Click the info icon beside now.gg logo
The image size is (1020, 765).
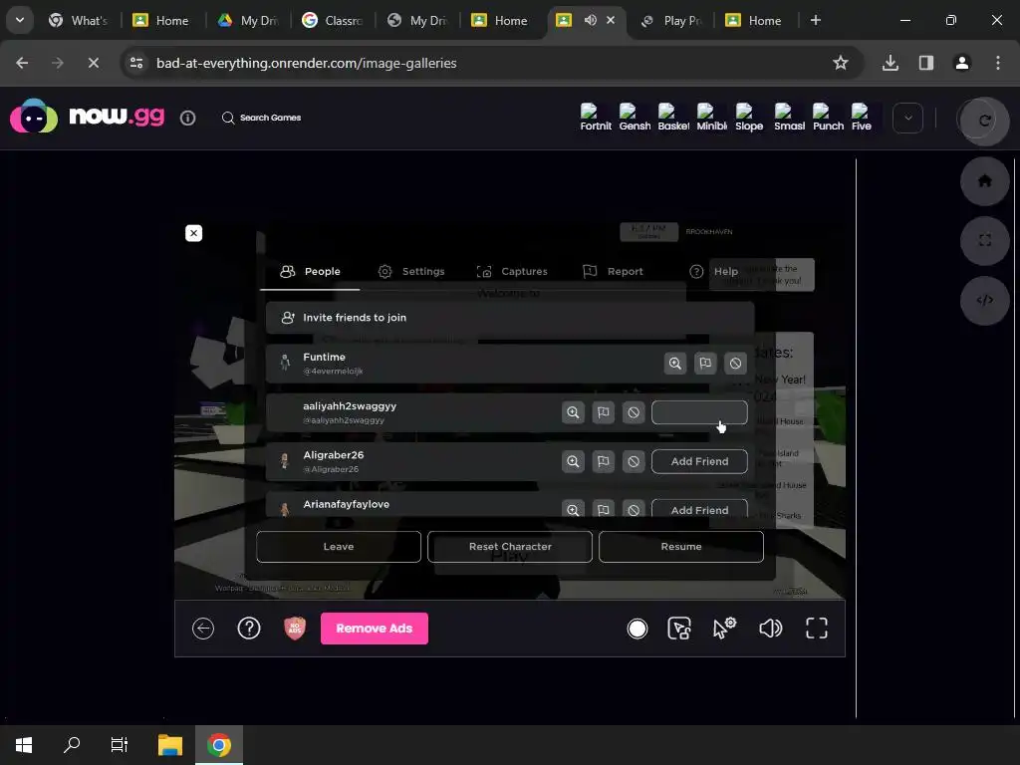pyautogui.click(x=187, y=118)
